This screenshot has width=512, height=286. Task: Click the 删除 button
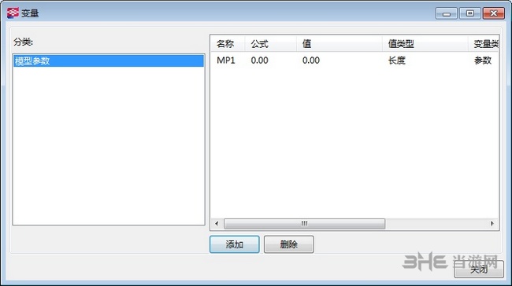(288, 244)
